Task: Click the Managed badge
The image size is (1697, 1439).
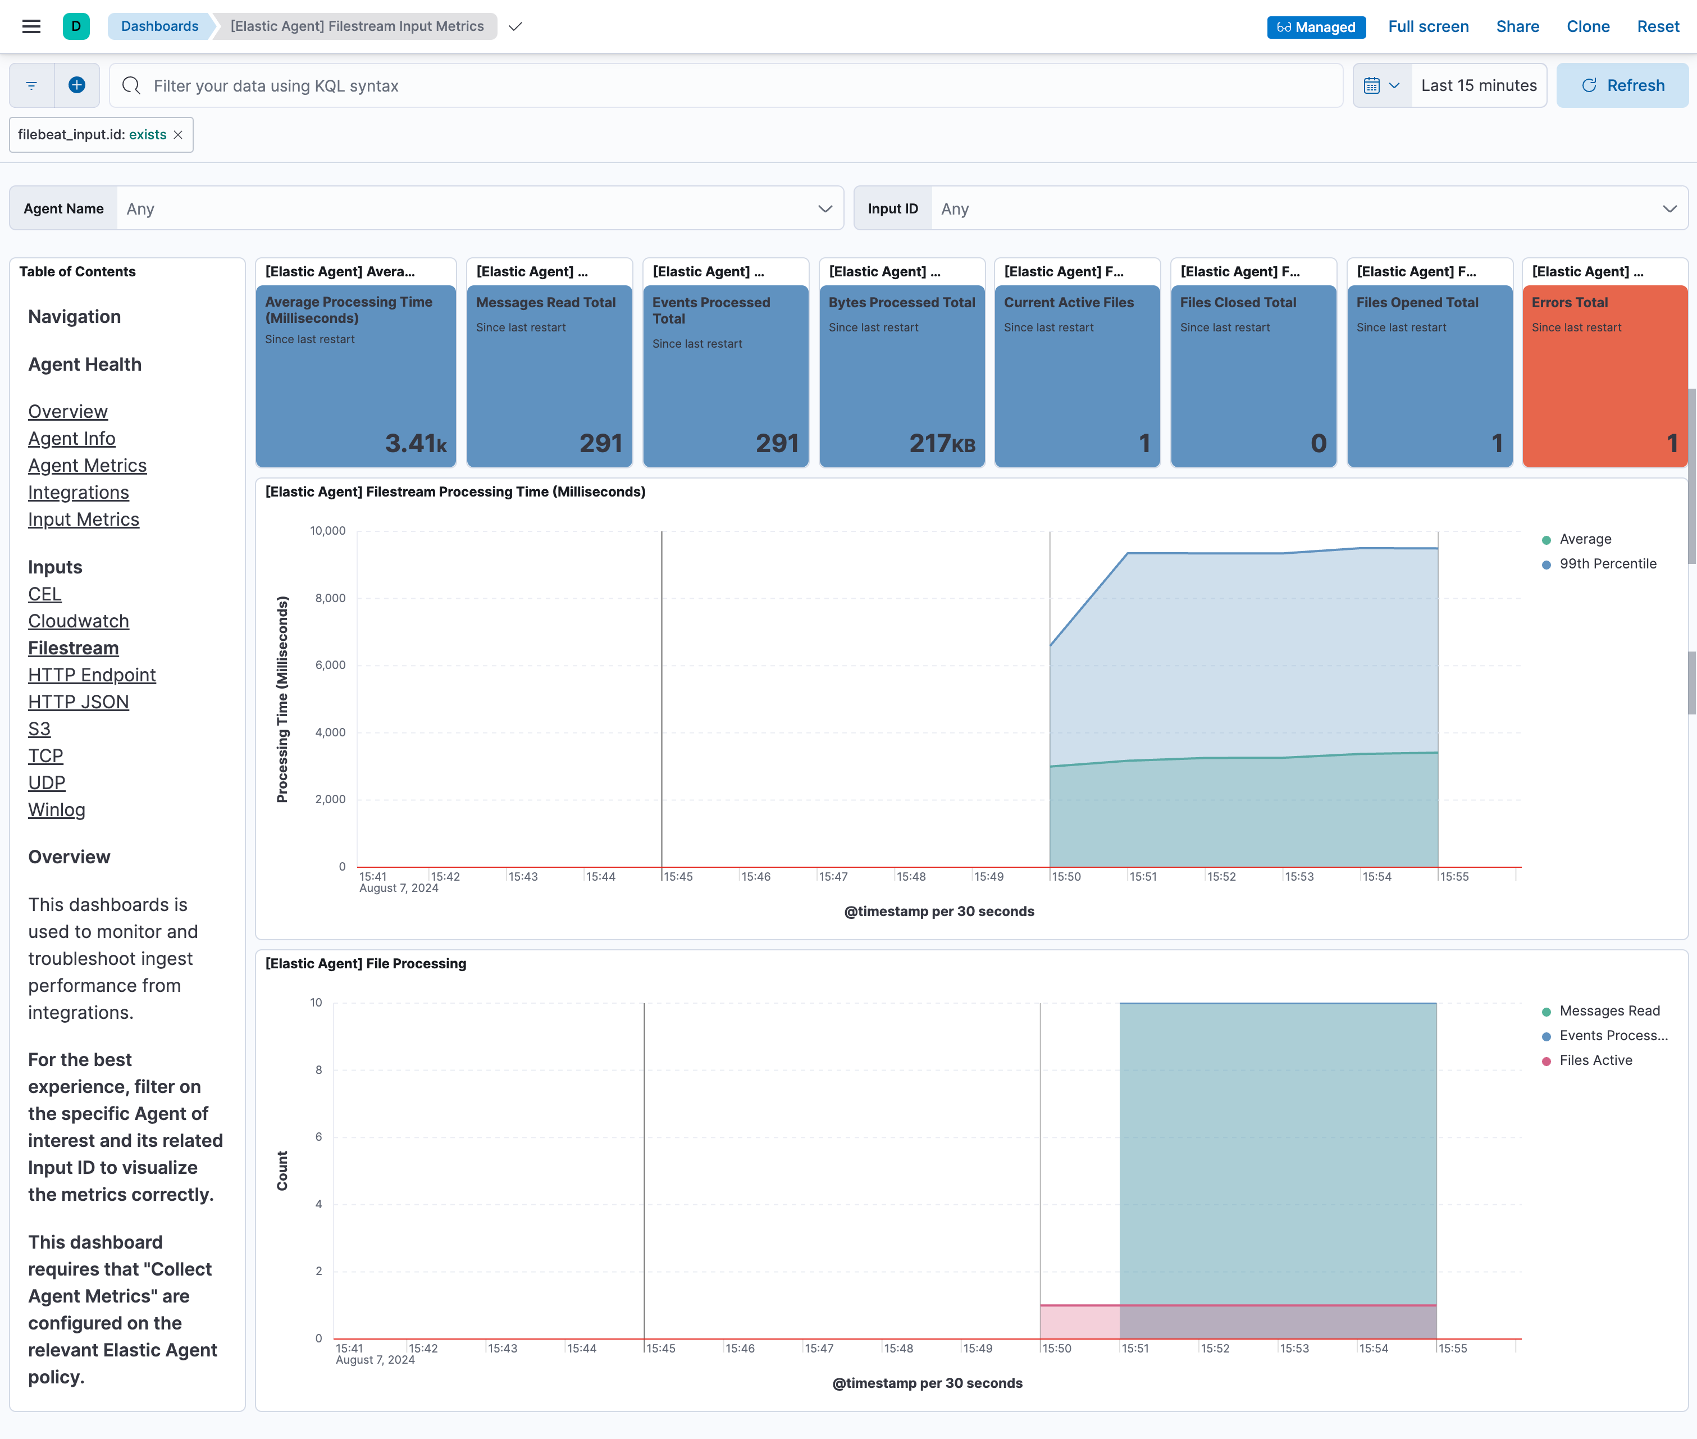Action: [x=1315, y=27]
